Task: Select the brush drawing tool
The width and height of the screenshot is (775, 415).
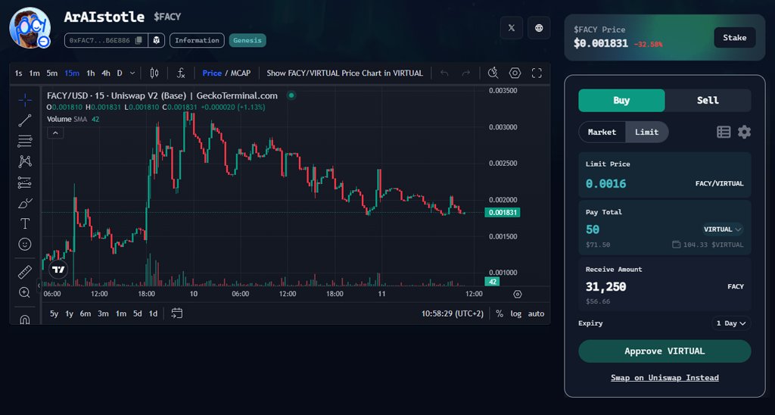Action: 25,203
